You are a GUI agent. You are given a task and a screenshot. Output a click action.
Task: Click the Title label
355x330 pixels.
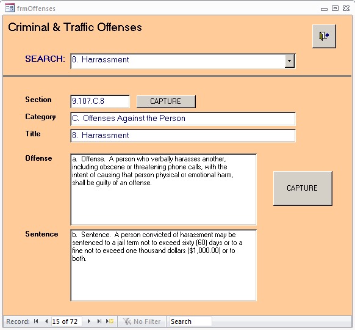(x=33, y=134)
